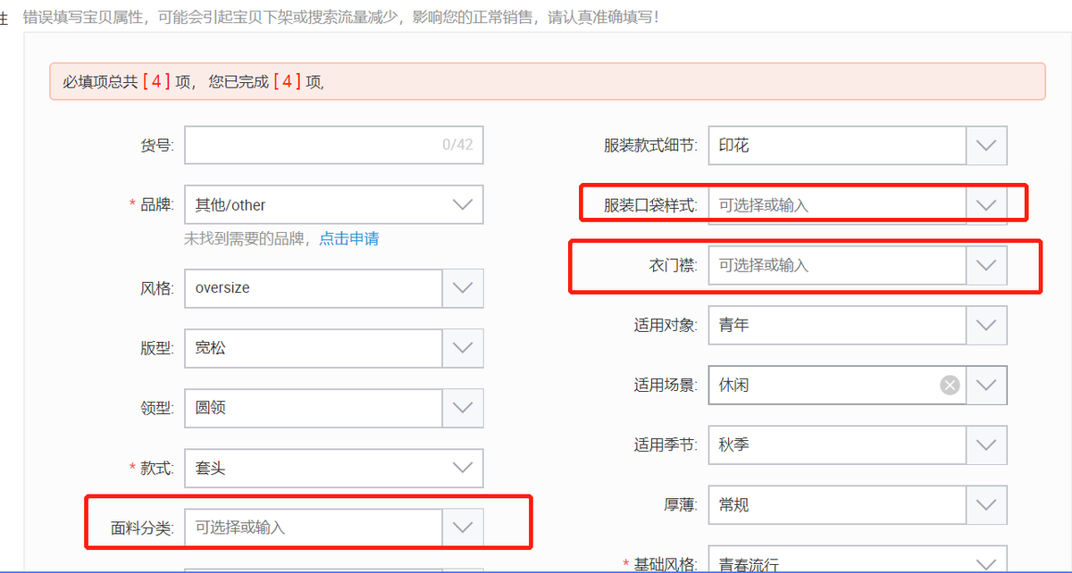Click the 货号 input field

[x=313, y=145]
